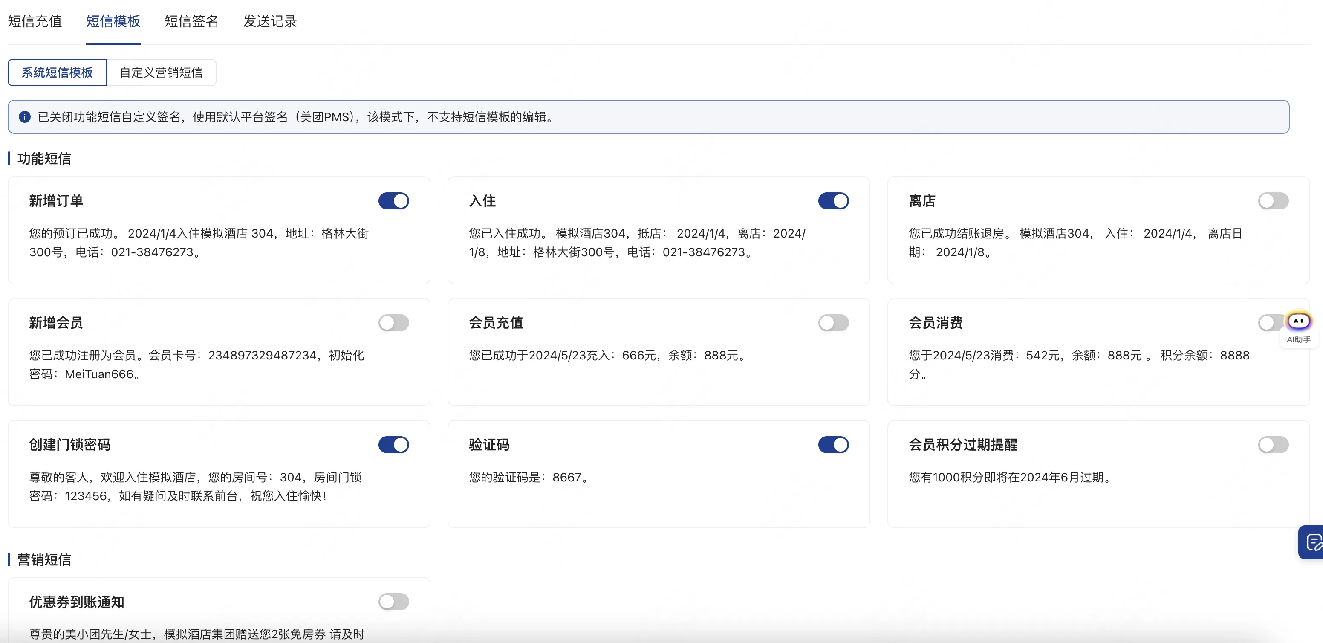Enable the 会员积分过期提醒 switch
Viewport: 1323px width, 643px height.
pos(1273,445)
